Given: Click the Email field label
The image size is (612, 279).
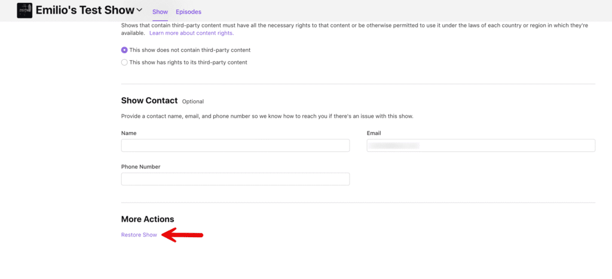Looking at the screenshot, I should [374, 133].
